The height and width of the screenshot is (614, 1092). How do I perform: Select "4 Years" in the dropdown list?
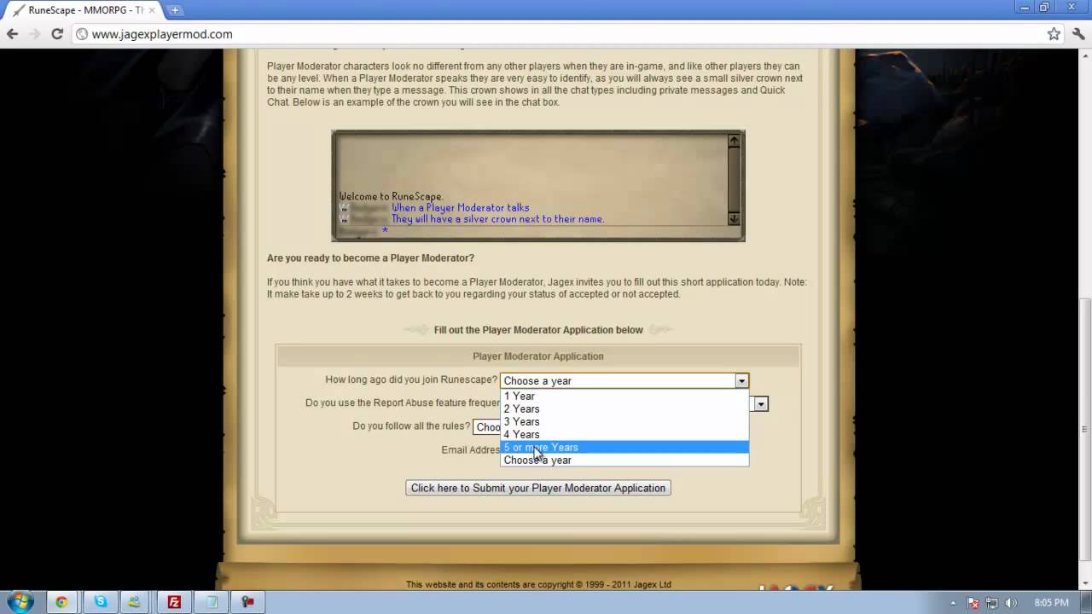624,434
